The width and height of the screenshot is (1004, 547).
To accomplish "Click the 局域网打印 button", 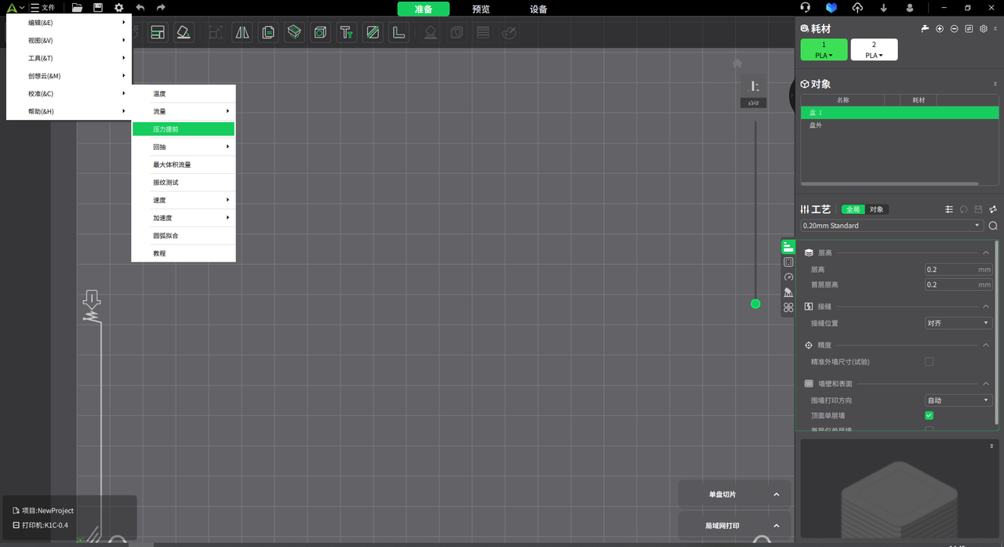I will (722, 526).
